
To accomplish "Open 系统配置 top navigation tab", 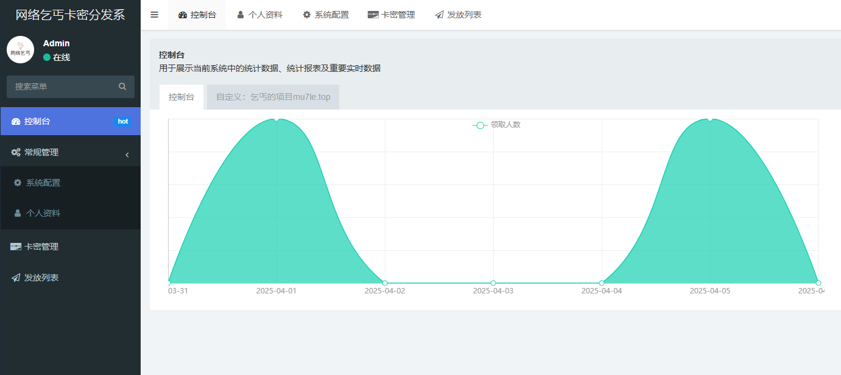I will (x=326, y=15).
